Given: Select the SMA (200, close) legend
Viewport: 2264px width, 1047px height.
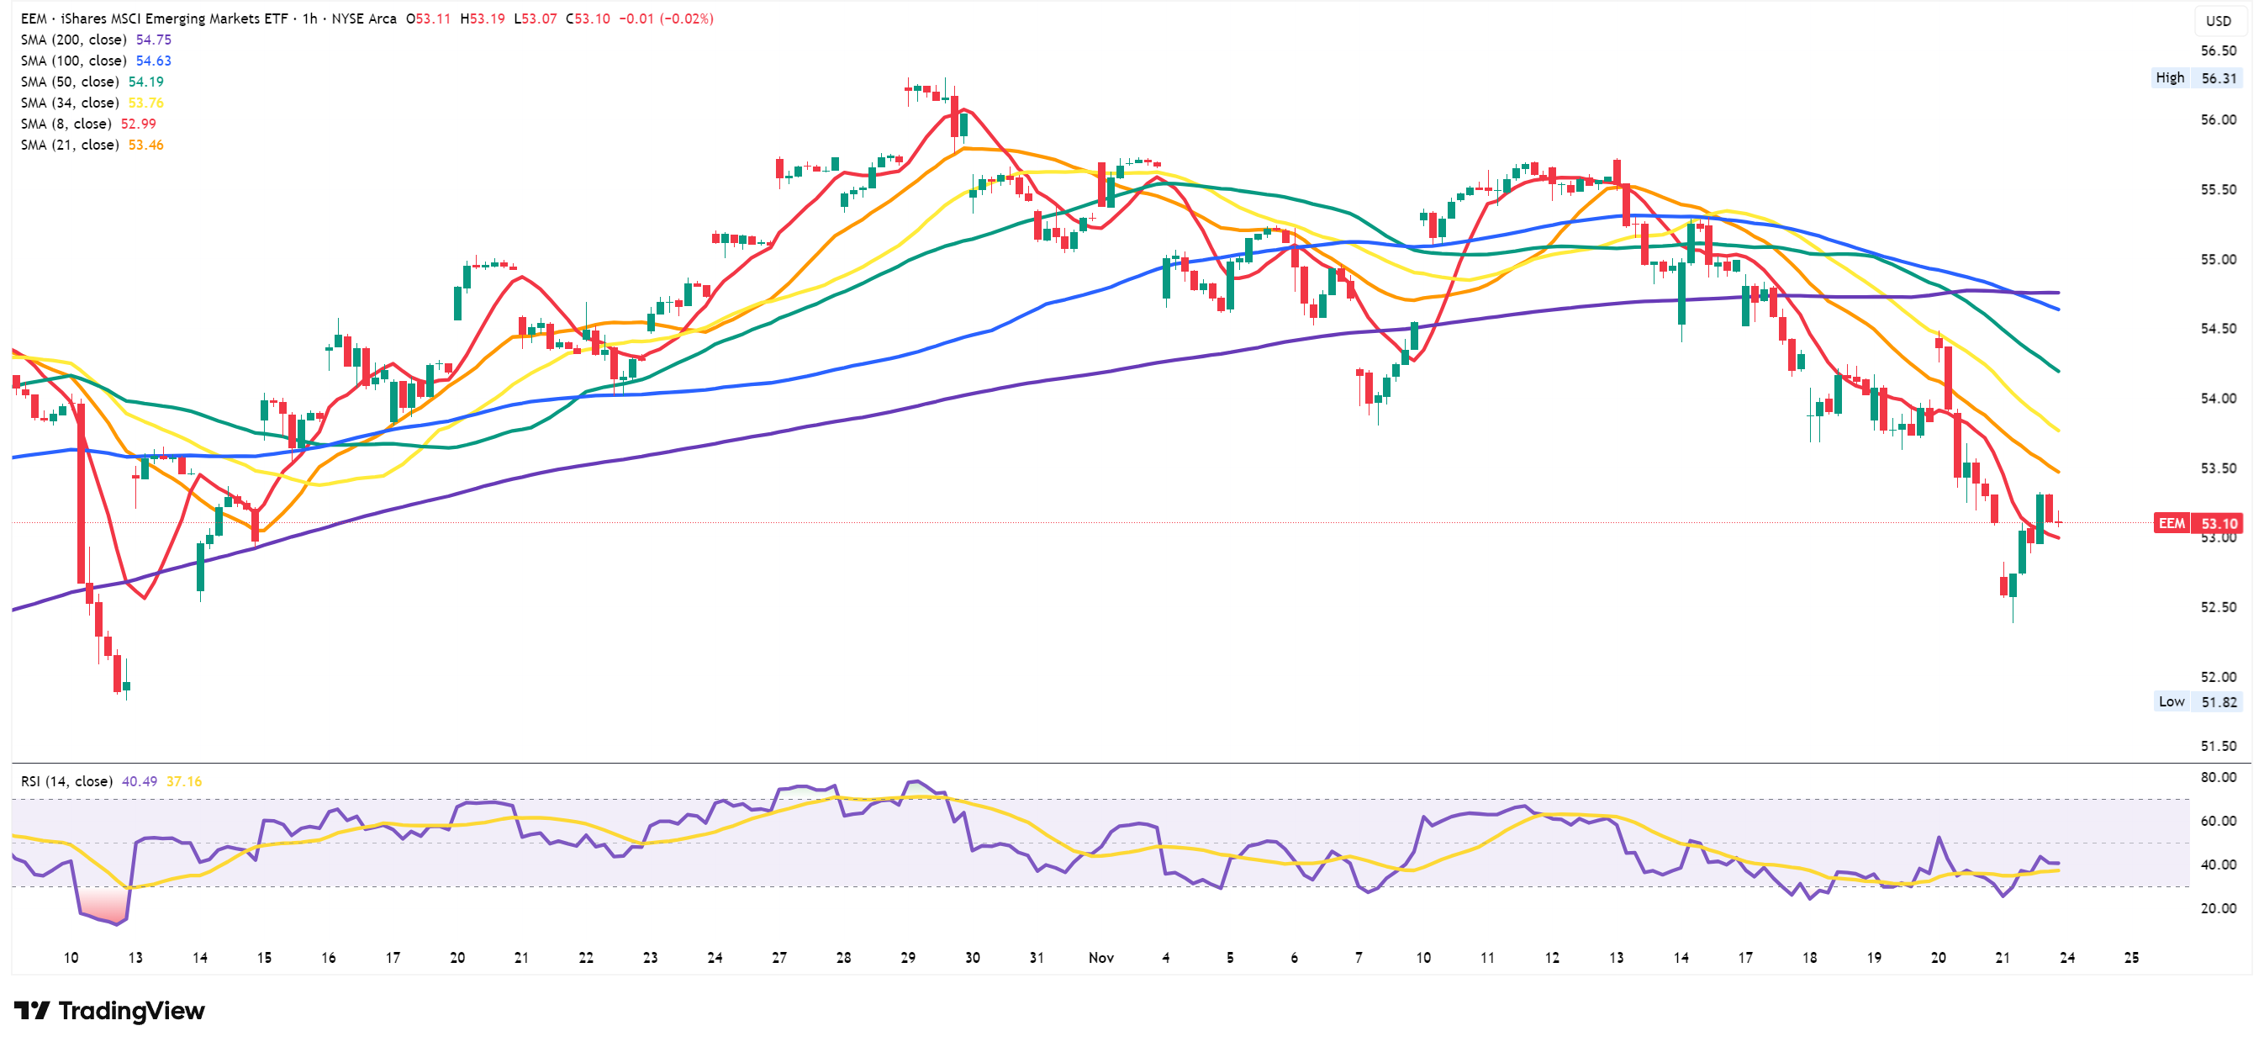Looking at the screenshot, I should coord(74,40).
